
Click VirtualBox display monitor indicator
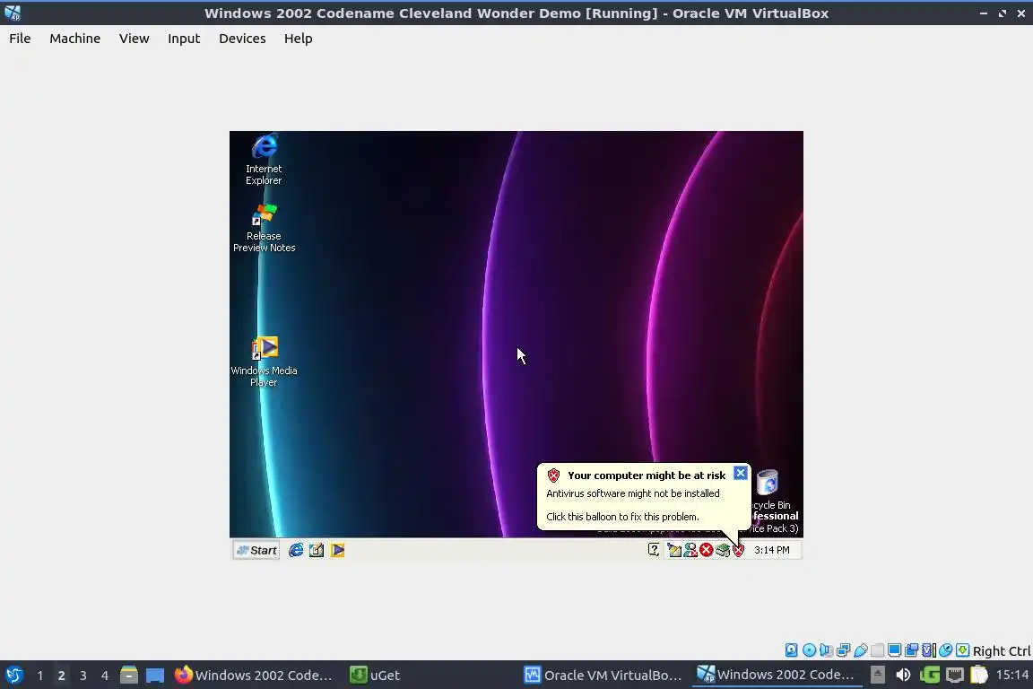[x=895, y=650]
